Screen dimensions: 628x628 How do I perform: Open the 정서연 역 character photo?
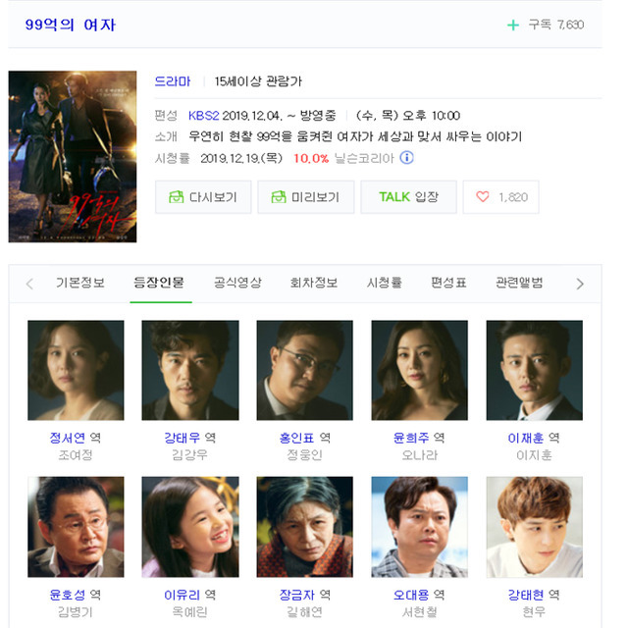(x=76, y=370)
